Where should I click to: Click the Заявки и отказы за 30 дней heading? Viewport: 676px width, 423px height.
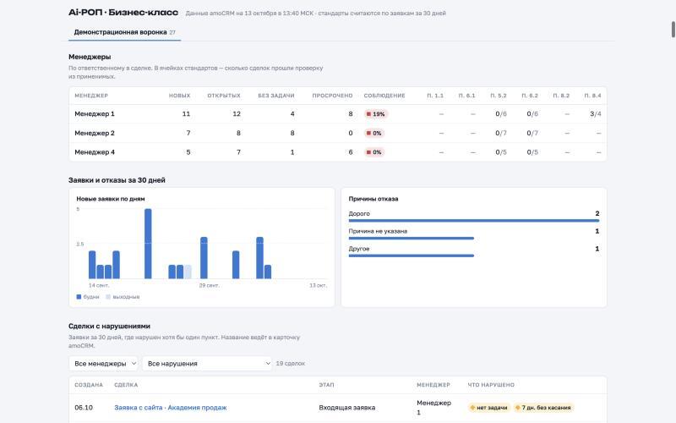coord(117,180)
